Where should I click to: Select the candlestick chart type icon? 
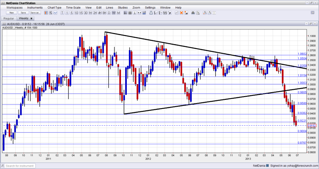(x=46, y=13)
